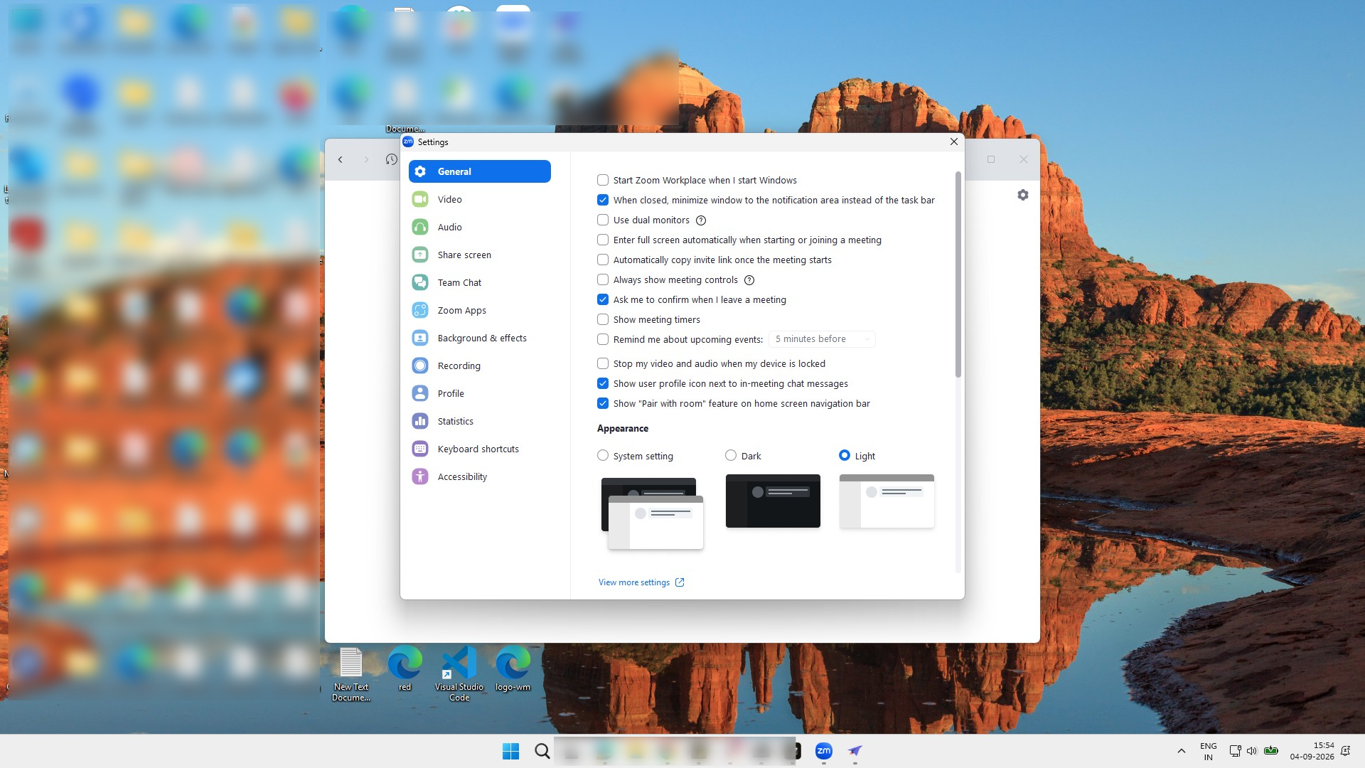Click the Dark theme preview thumbnail

click(773, 501)
